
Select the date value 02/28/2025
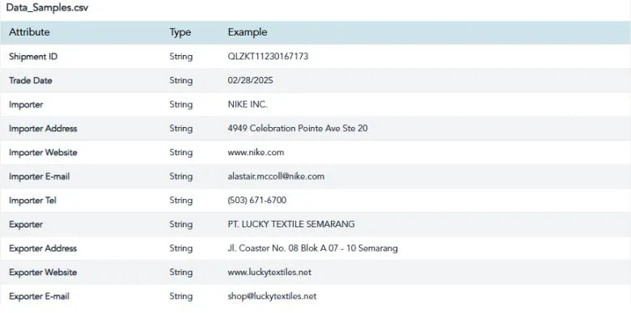tap(250, 80)
